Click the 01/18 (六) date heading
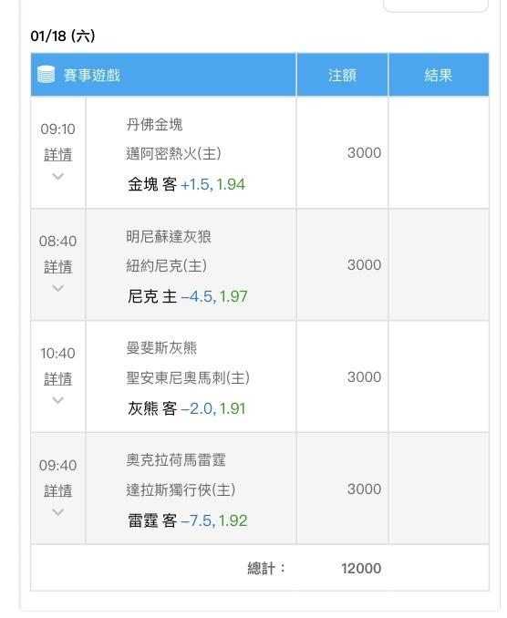 [63, 36]
